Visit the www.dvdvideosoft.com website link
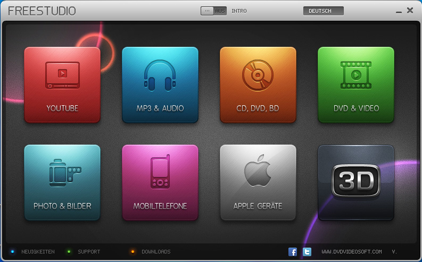 351,252
